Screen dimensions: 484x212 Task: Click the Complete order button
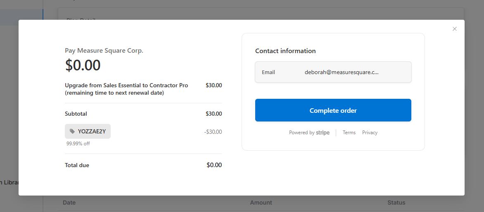(333, 110)
